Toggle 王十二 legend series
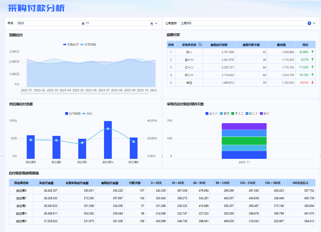 (x=237, y=113)
